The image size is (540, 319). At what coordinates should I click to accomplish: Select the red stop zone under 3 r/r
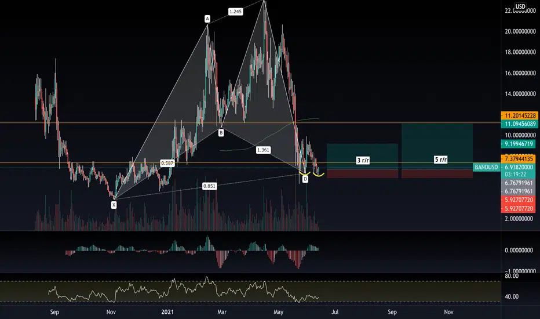pyautogui.click(x=362, y=174)
